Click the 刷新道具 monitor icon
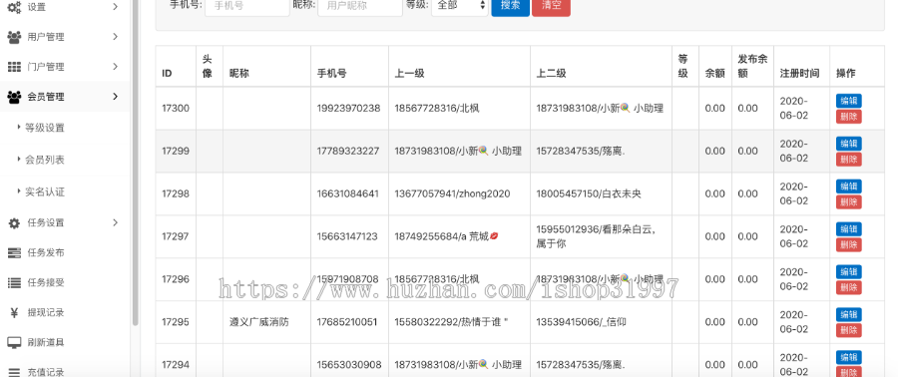 click(14, 343)
